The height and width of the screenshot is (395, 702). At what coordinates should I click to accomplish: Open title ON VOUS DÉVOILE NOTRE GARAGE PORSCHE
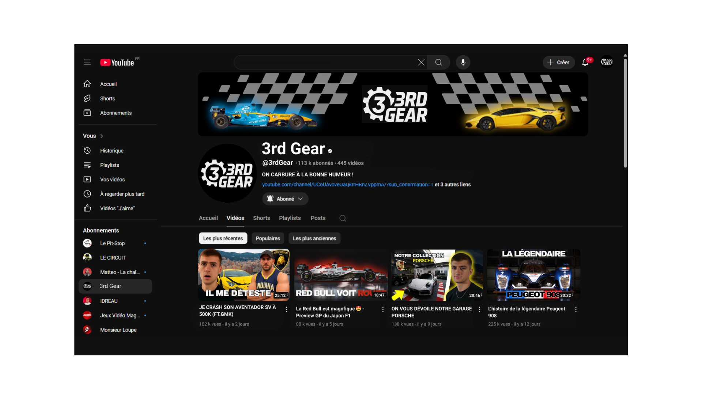tap(431, 312)
